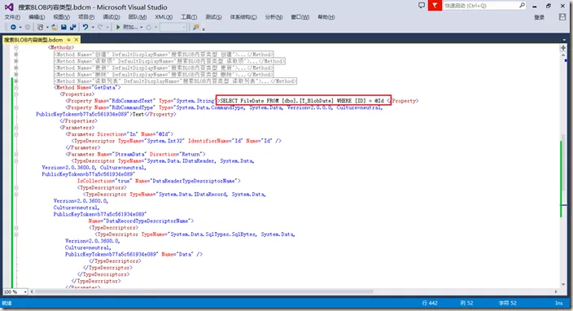Click the Redo arrow icon
Image resolution: width=573 pixels, height=311 pixels.
click(100, 27)
